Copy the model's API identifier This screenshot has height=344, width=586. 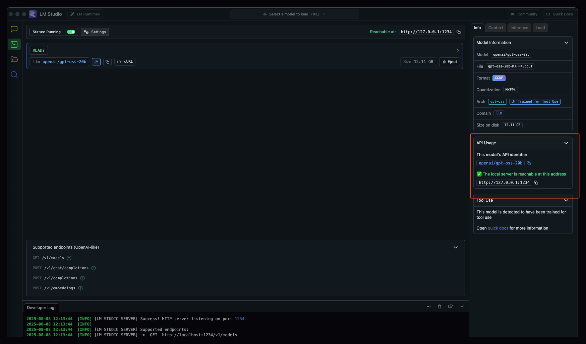click(529, 163)
